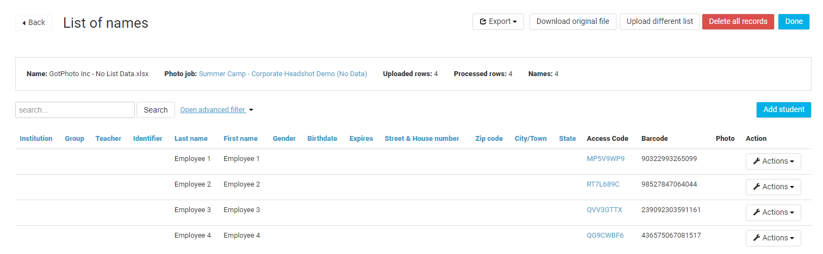Select barcode 239092303591161

[x=671, y=210]
